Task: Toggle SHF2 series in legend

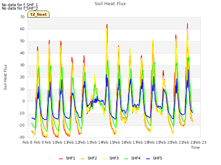Action: coord(89,158)
